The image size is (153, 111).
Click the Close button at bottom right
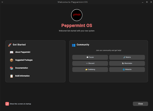(x=140, y=104)
